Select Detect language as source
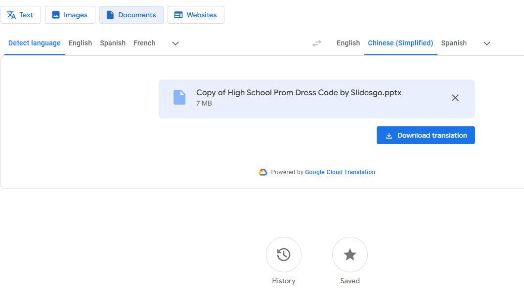This screenshot has width=524, height=300. click(35, 43)
